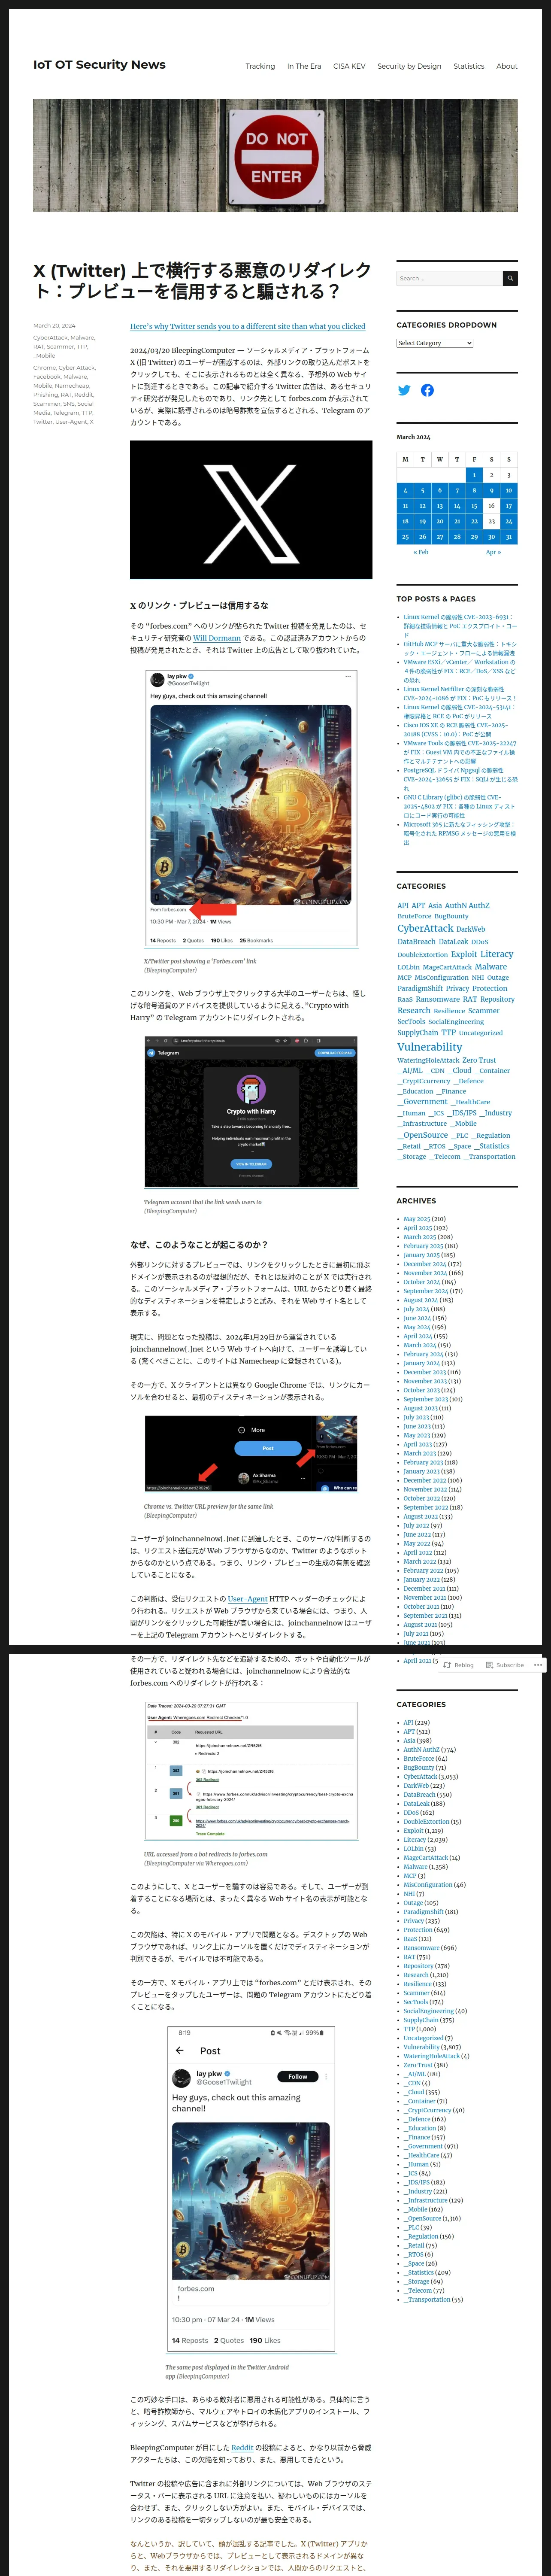Open the Zero Trust tag cloud link

point(479,1060)
